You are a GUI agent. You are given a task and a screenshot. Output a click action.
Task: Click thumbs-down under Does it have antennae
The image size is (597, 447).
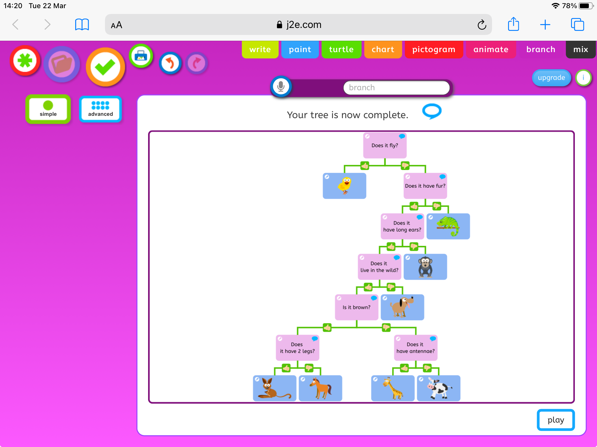pyautogui.click(x=427, y=368)
